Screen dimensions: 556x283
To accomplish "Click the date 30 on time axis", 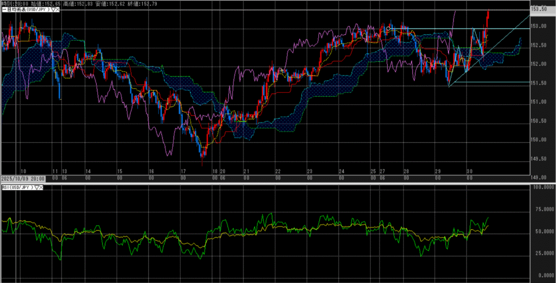I will click(469, 171).
